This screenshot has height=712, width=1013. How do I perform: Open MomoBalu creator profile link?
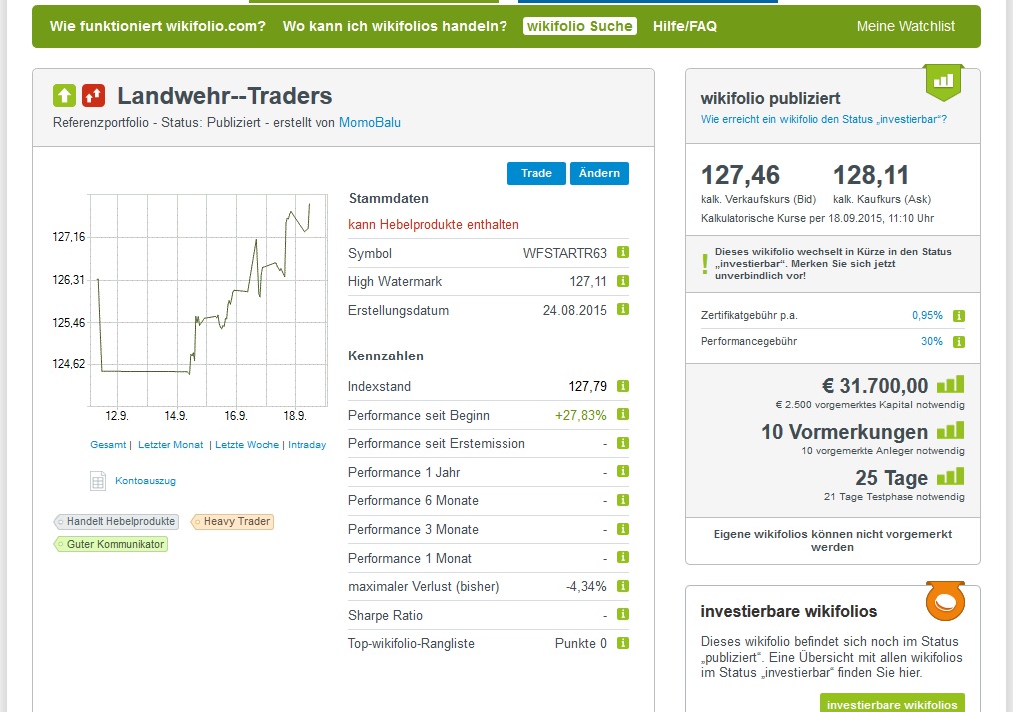tap(370, 123)
